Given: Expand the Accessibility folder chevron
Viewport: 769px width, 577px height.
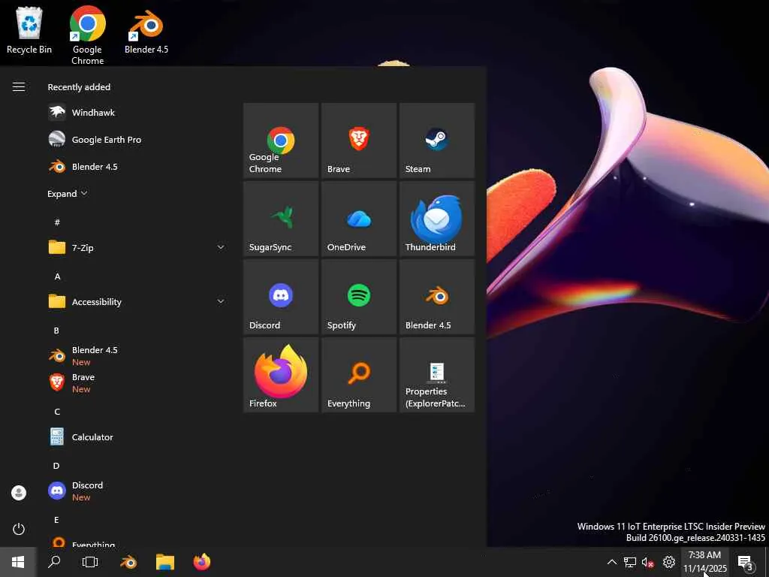Looking at the screenshot, I should tap(221, 301).
